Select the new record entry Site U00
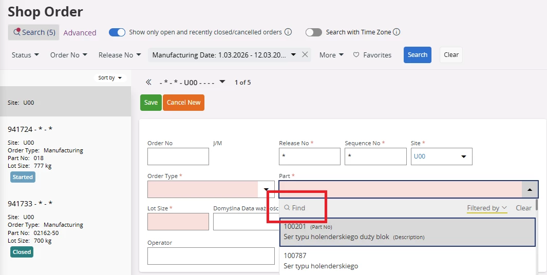547x275 pixels. pyautogui.click(x=66, y=102)
